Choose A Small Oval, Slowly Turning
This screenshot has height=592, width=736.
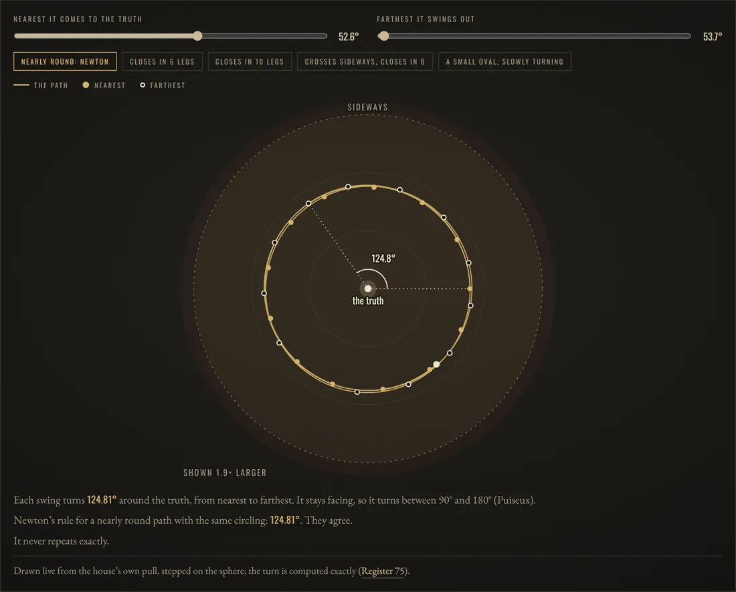point(504,61)
